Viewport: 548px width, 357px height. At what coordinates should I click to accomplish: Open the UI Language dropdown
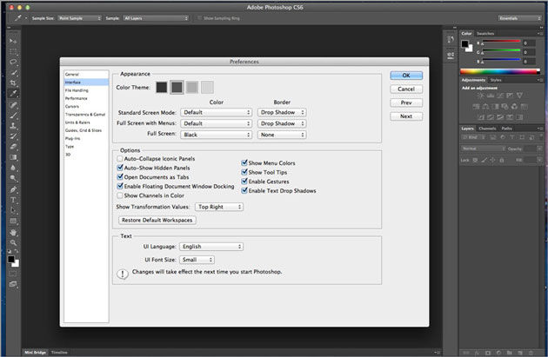pyautogui.click(x=211, y=247)
